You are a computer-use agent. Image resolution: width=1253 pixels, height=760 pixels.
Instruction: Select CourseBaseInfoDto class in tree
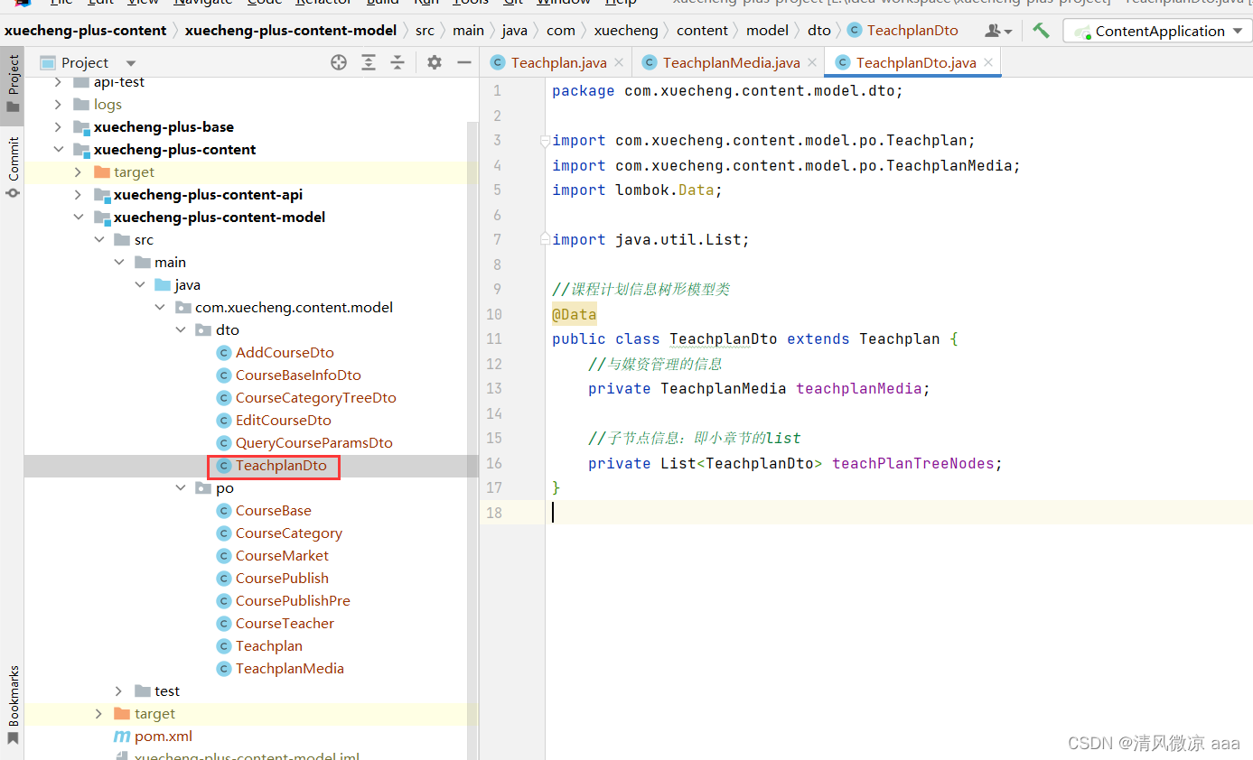[x=298, y=375]
